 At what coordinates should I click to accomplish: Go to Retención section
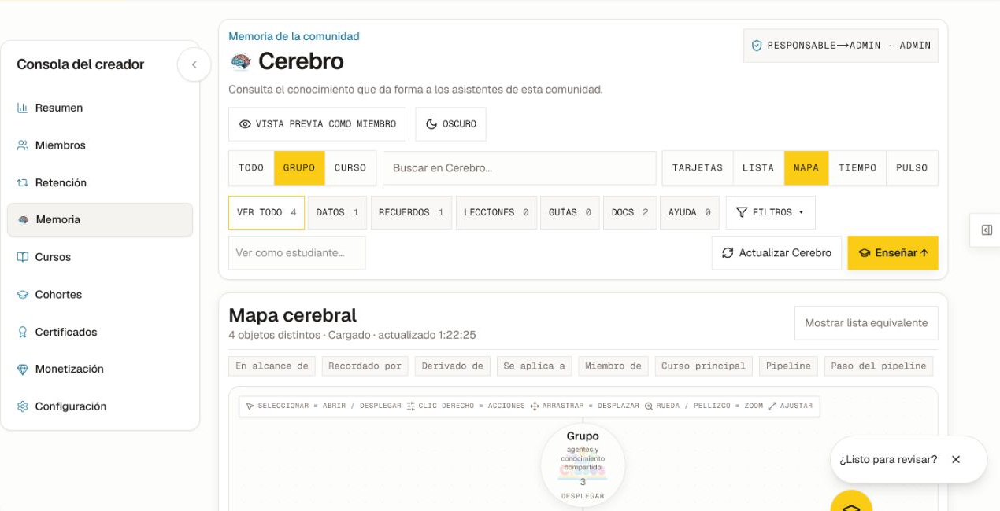click(x=100, y=182)
